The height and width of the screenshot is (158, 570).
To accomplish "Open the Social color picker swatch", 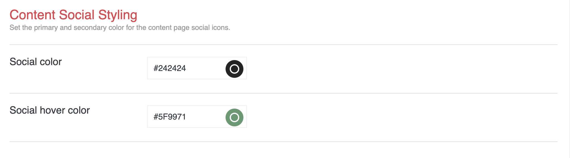I will 234,69.
